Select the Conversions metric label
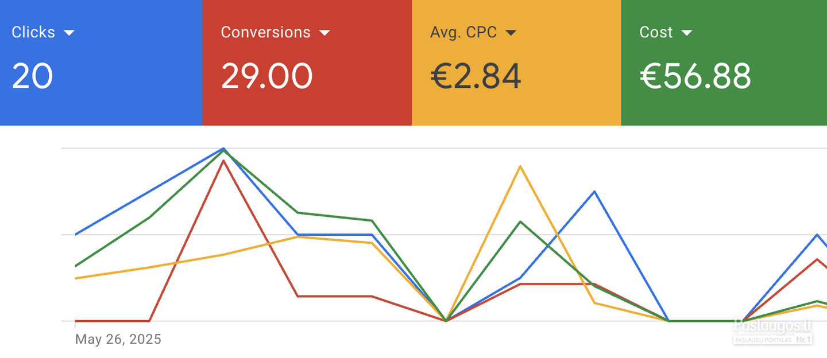Image resolution: width=827 pixels, height=358 pixels. (x=265, y=32)
